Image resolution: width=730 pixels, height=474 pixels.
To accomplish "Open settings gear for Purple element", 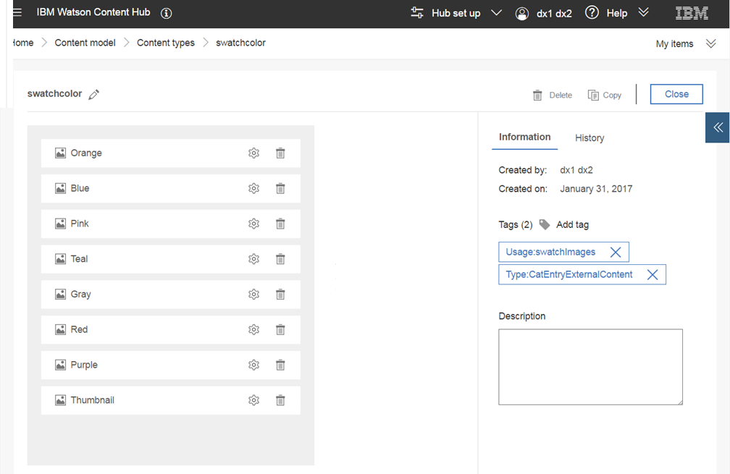I will pyautogui.click(x=253, y=365).
